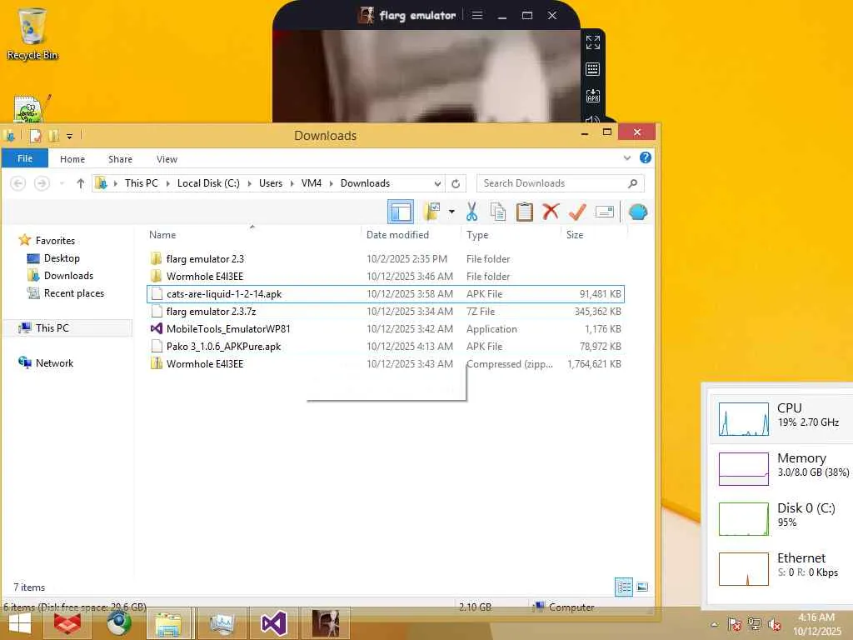Sort by the Size column header
The image size is (853, 640).
click(x=575, y=234)
